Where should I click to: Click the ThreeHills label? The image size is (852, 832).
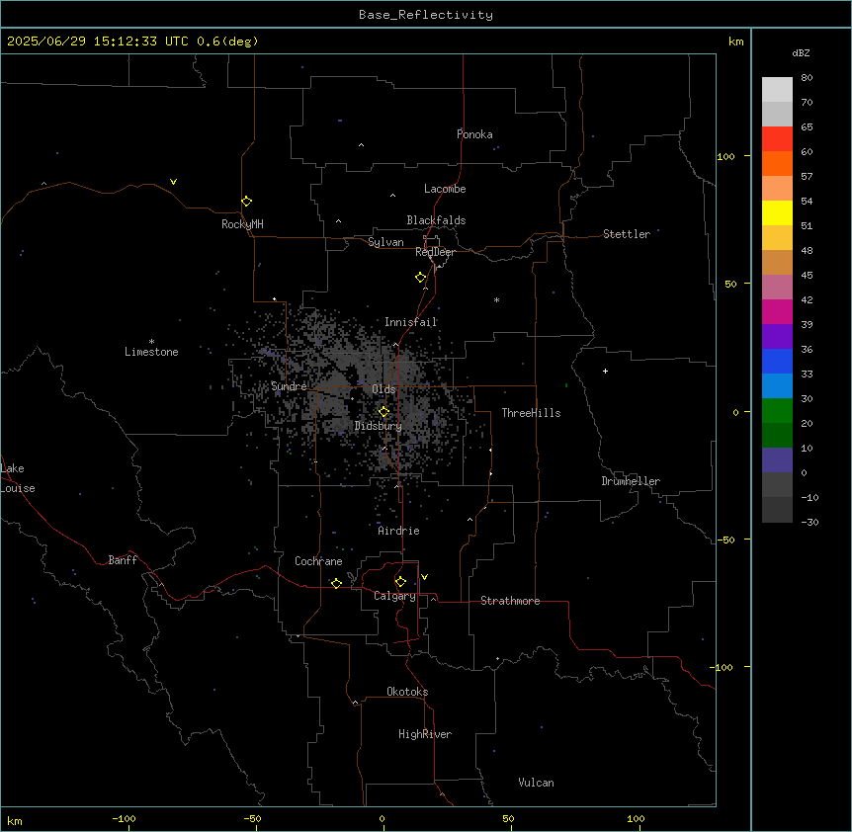pos(531,413)
